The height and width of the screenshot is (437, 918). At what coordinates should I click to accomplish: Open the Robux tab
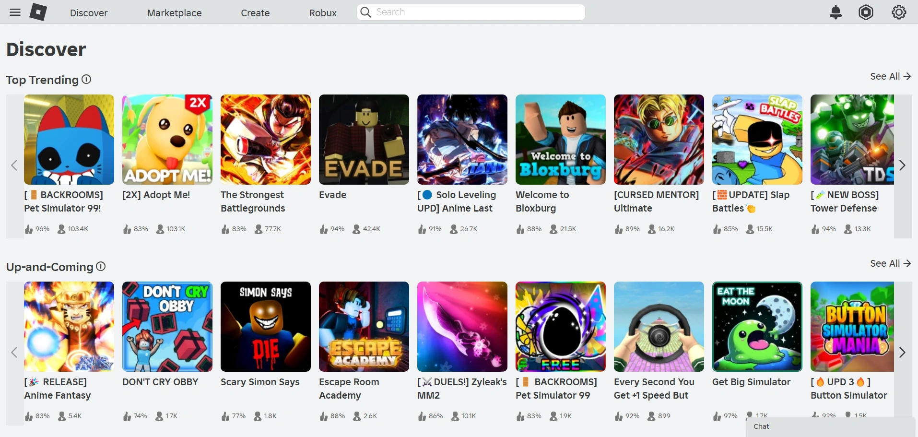[323, 13]
